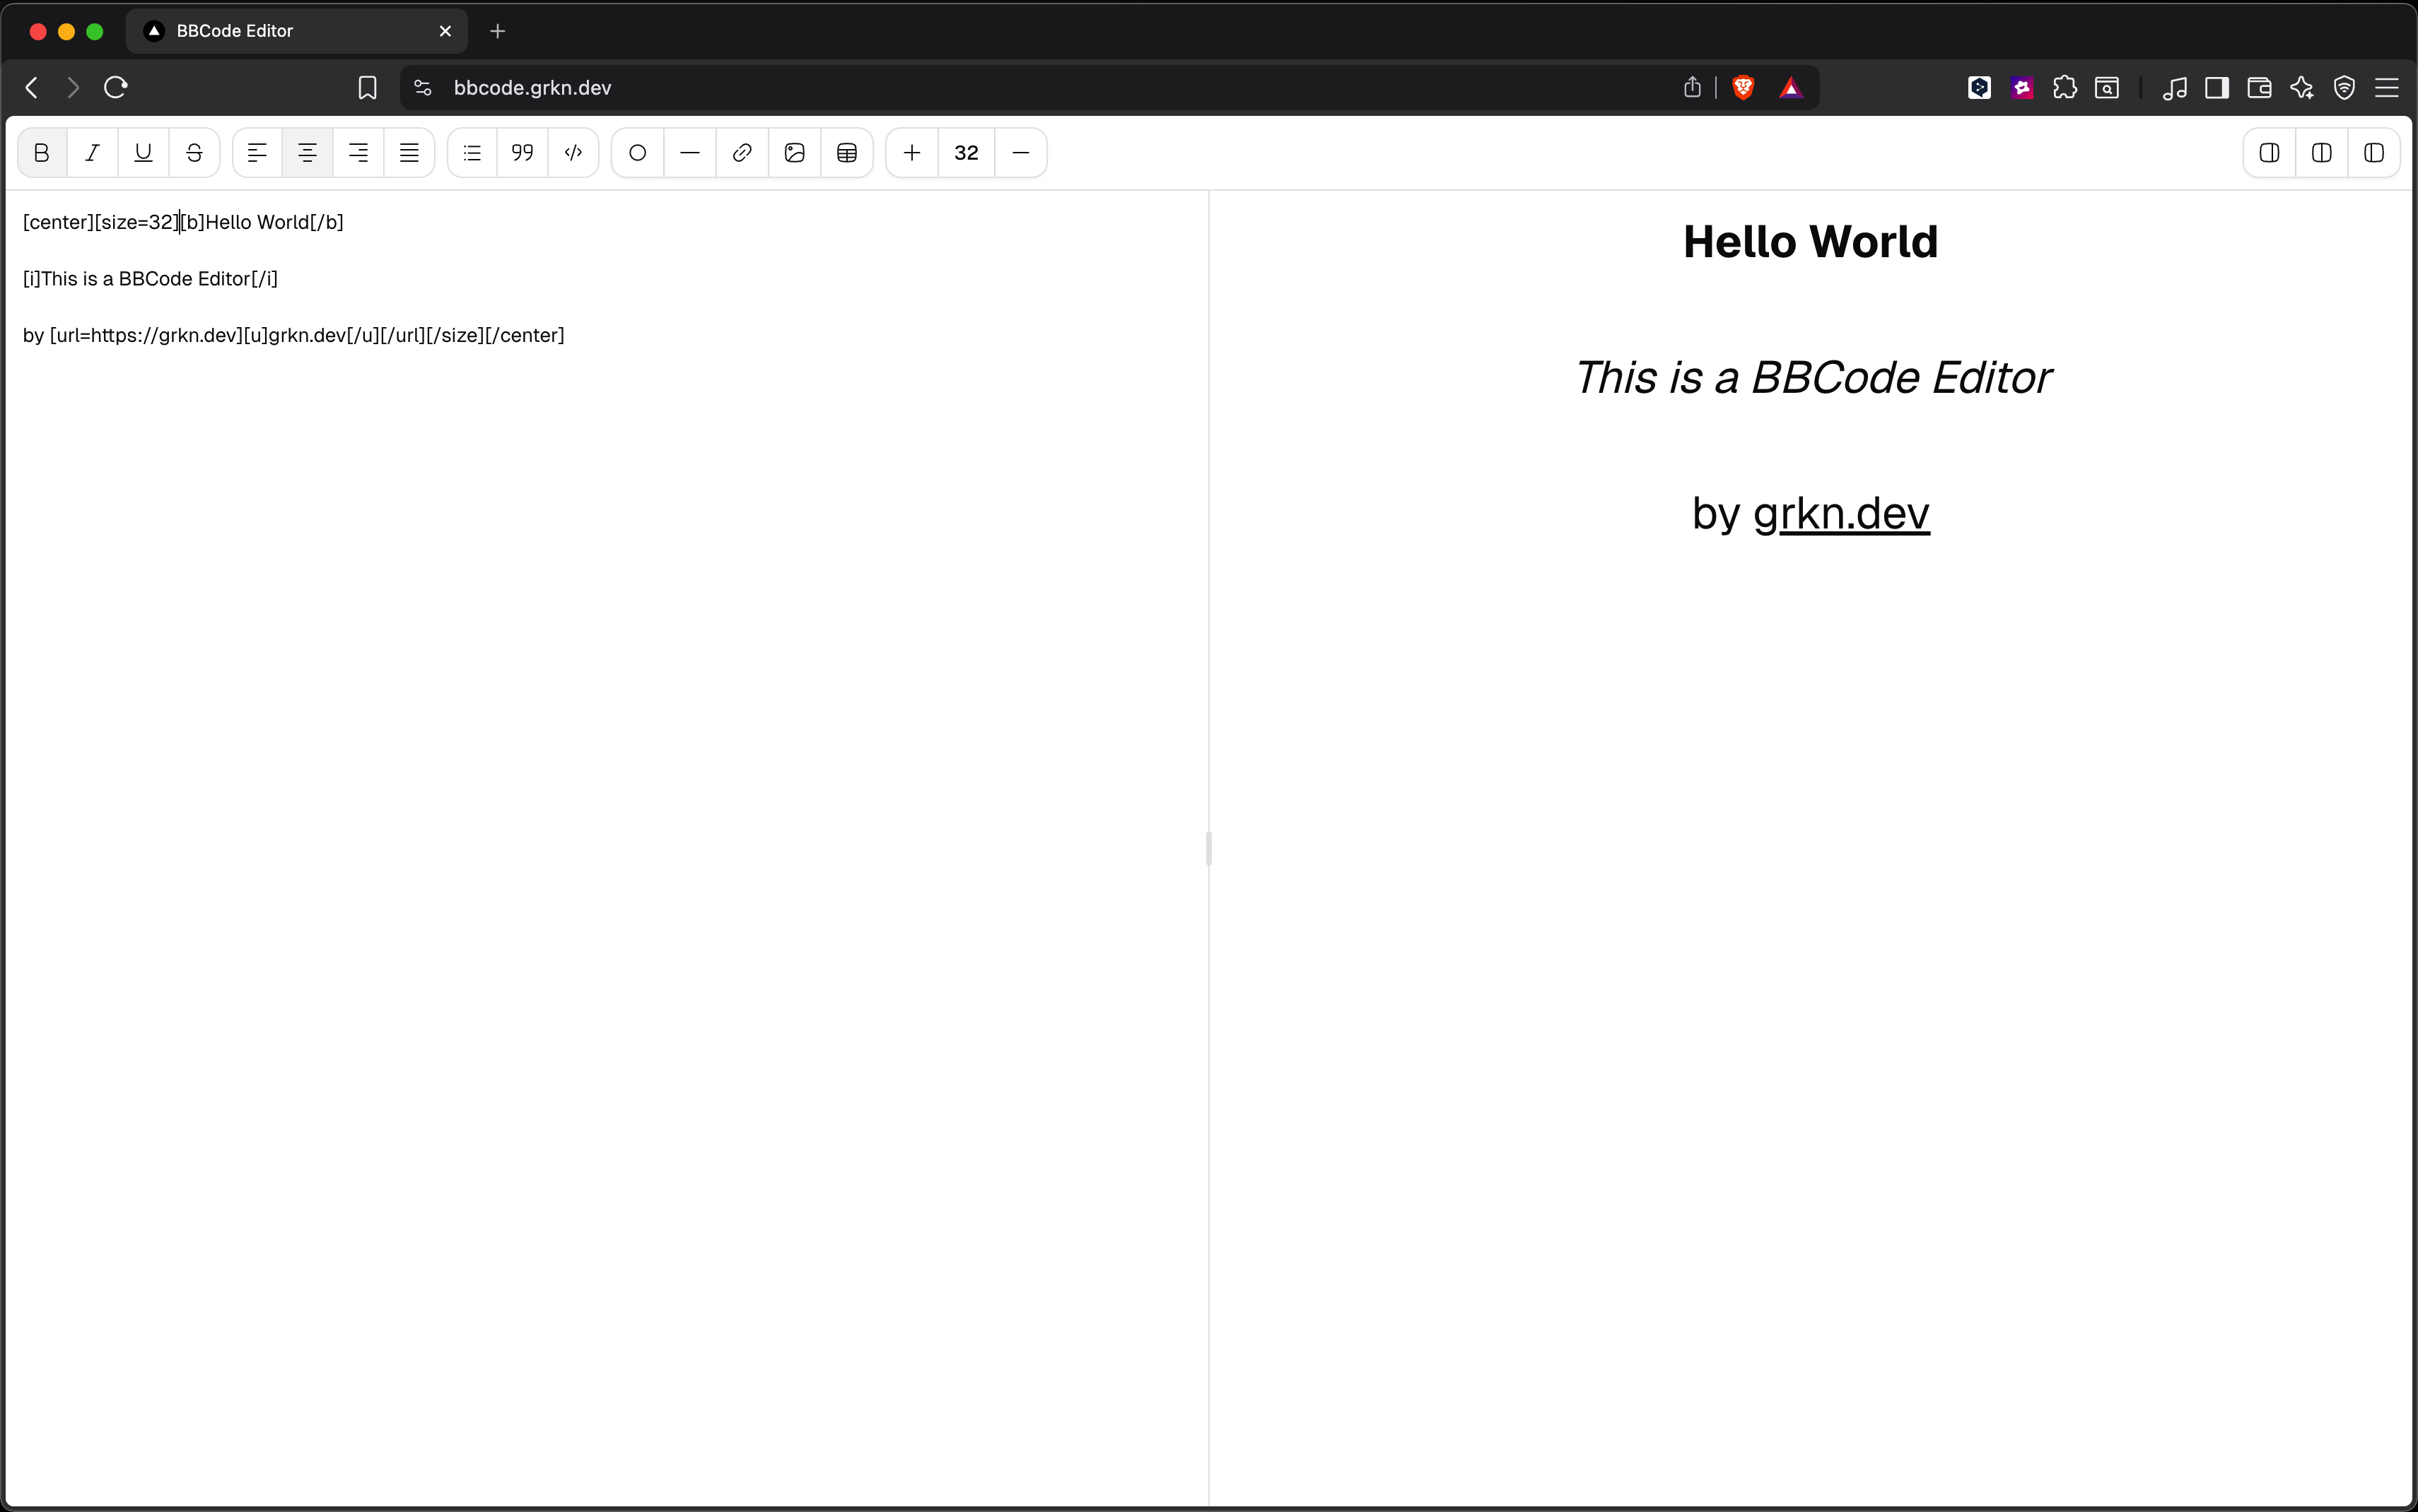Click the pane divider handle

[x=1208, y=848]
